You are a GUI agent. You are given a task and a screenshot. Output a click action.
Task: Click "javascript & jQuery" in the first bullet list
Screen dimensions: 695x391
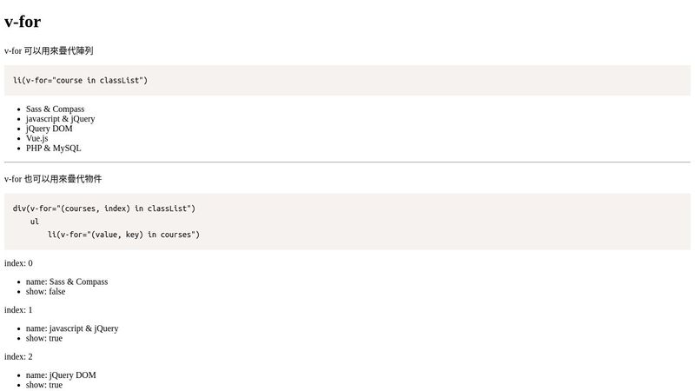pos(60,119)
